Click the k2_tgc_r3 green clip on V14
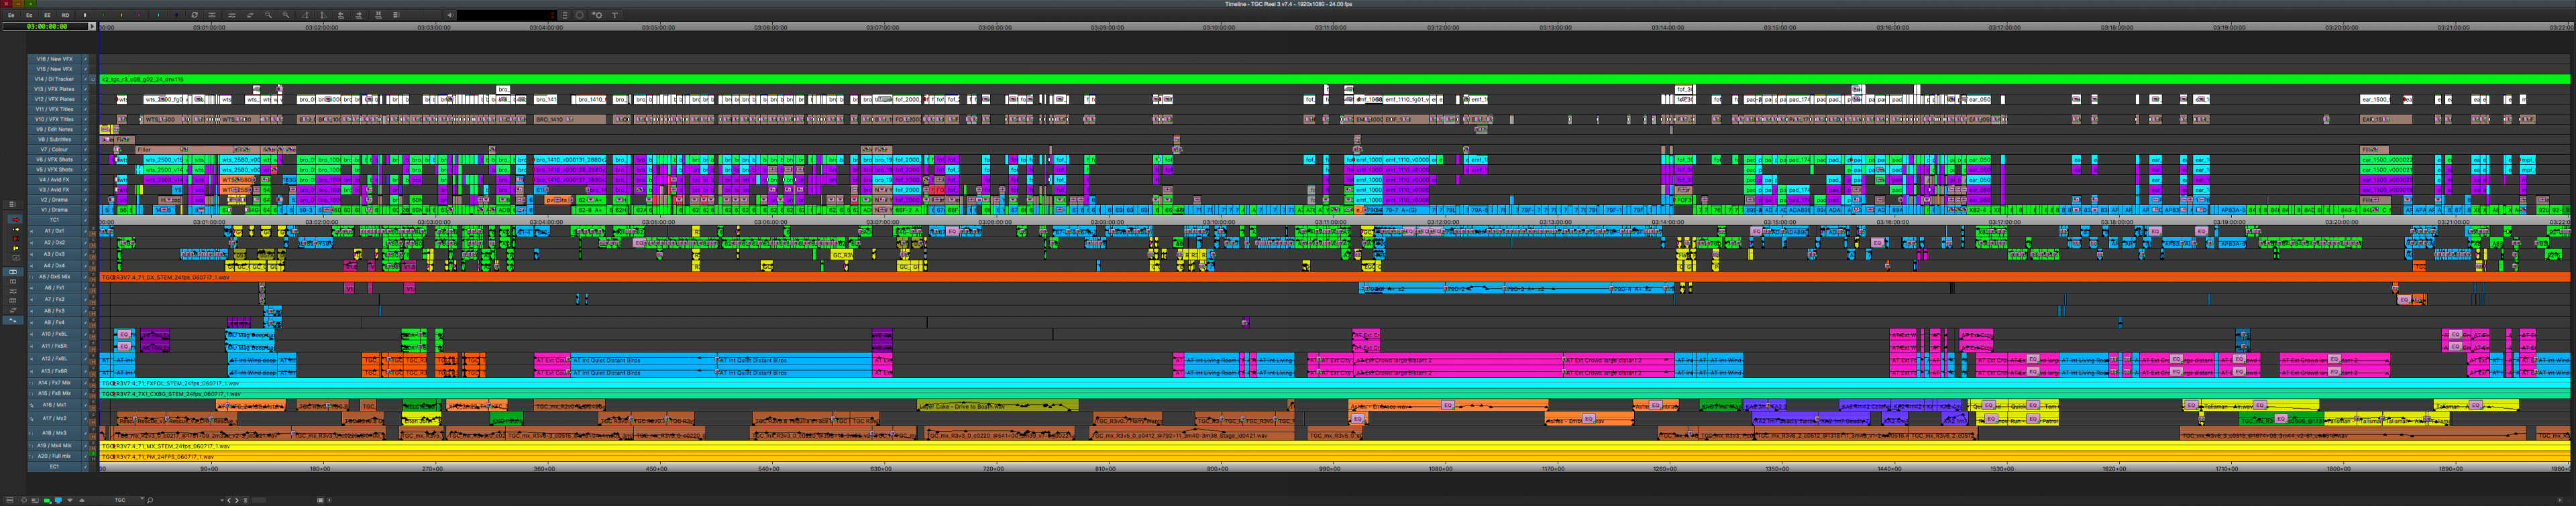The image size is (2576, 506). [1335, 79]
